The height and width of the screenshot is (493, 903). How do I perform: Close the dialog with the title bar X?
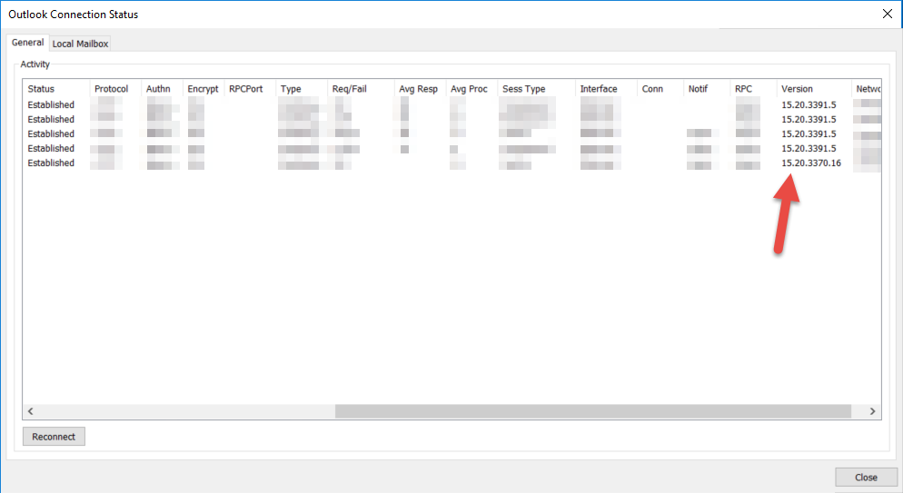pyautogui.click(x=887, y=14)
